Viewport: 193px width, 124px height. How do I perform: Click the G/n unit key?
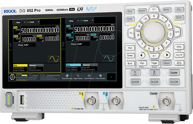click(x=154, y=9)
